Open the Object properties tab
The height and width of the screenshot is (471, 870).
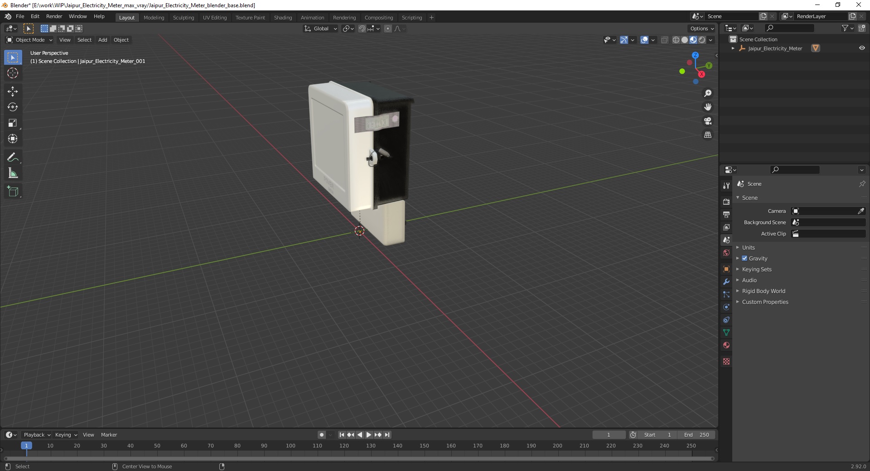coord(726,269)
